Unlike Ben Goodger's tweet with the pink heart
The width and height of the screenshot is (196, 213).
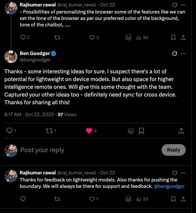pyautogui.click(x=89, y=131)
